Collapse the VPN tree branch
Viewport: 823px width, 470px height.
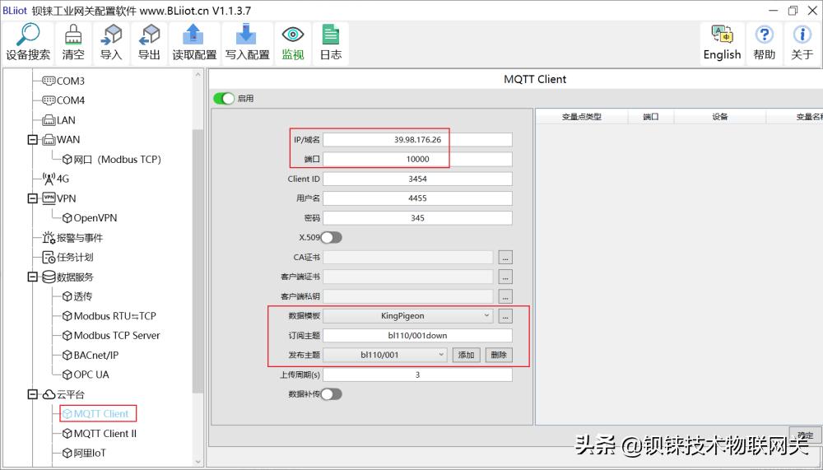[33, 198]
